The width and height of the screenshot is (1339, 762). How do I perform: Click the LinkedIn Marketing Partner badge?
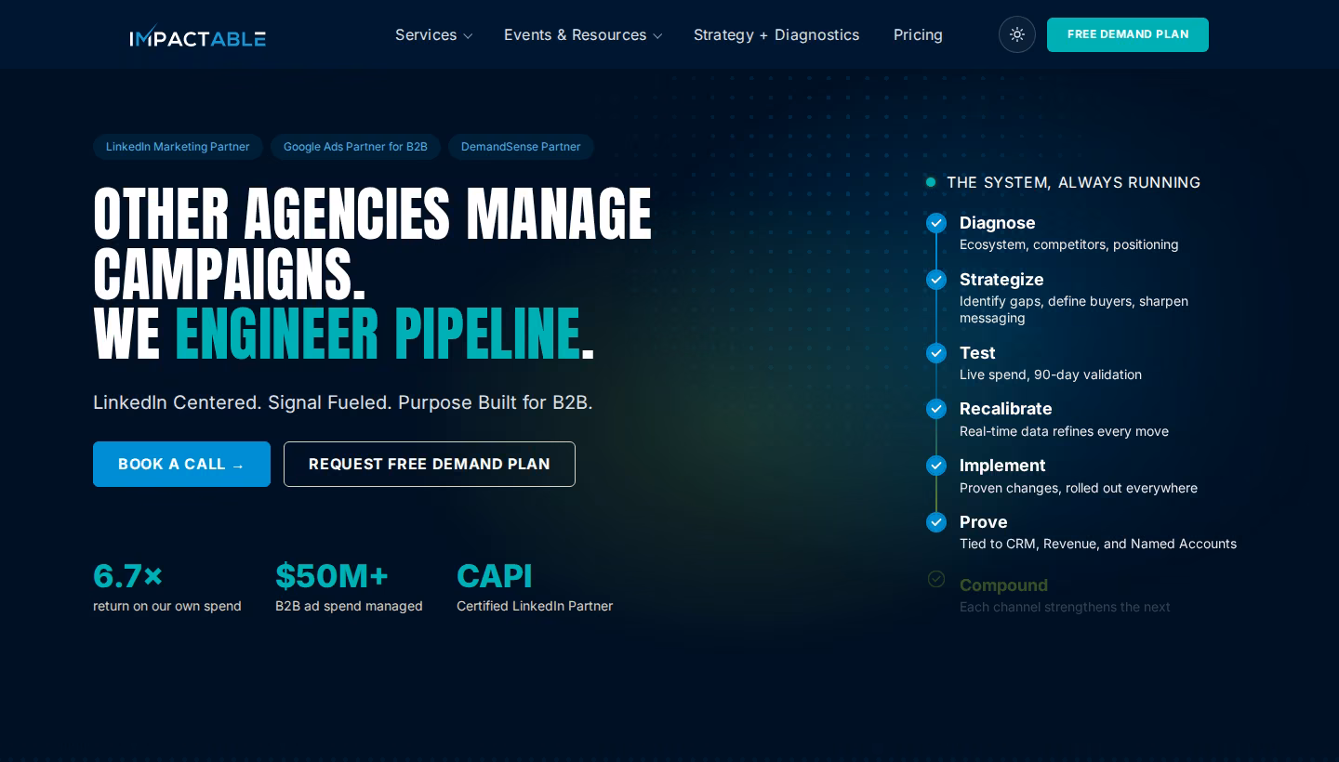[x=178, y=147]
